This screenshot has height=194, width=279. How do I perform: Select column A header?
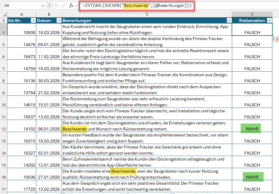click(22, 14)
